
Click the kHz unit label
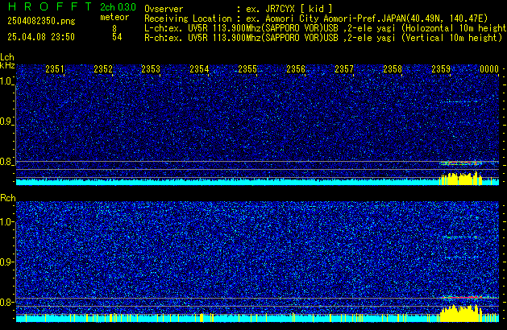pyautogui.click(x=7, y=65)
